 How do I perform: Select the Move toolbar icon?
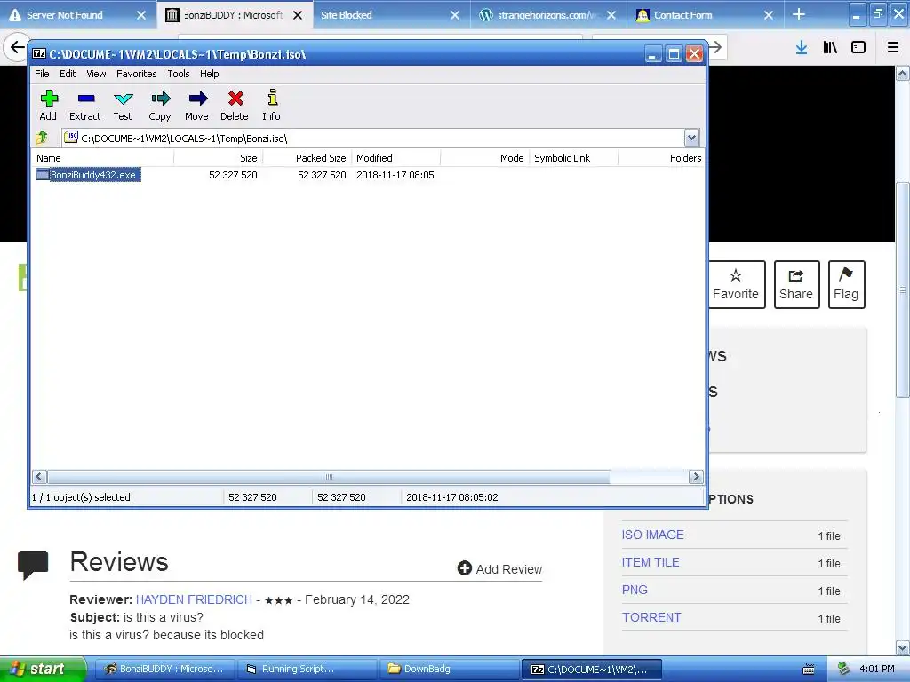pos(198,99)
